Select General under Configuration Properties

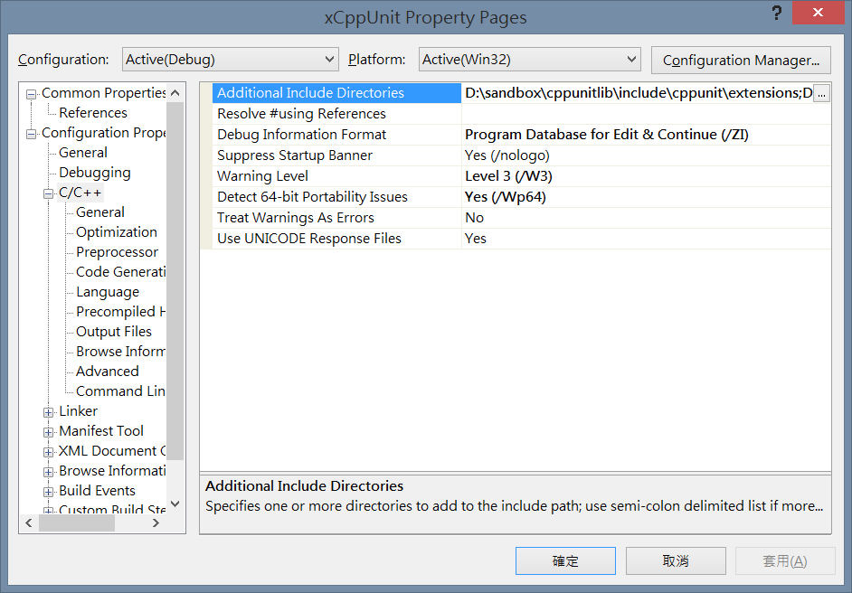pyautogui.click(x=83, y=153)
